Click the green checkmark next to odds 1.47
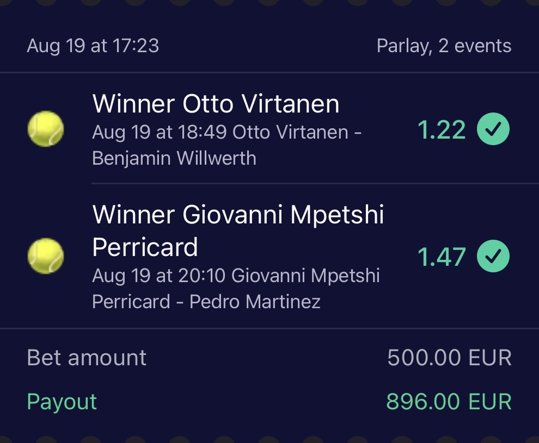The image size is (539, 443). click(x=493, y=257)
